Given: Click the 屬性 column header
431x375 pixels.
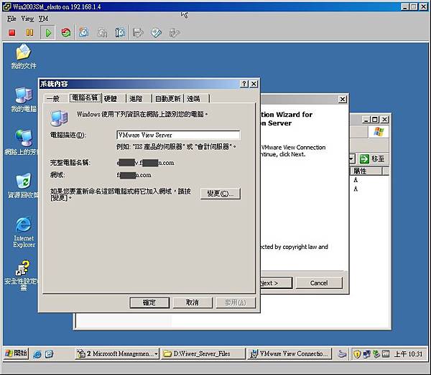Looking at the screenshot, I should point(366,171).
